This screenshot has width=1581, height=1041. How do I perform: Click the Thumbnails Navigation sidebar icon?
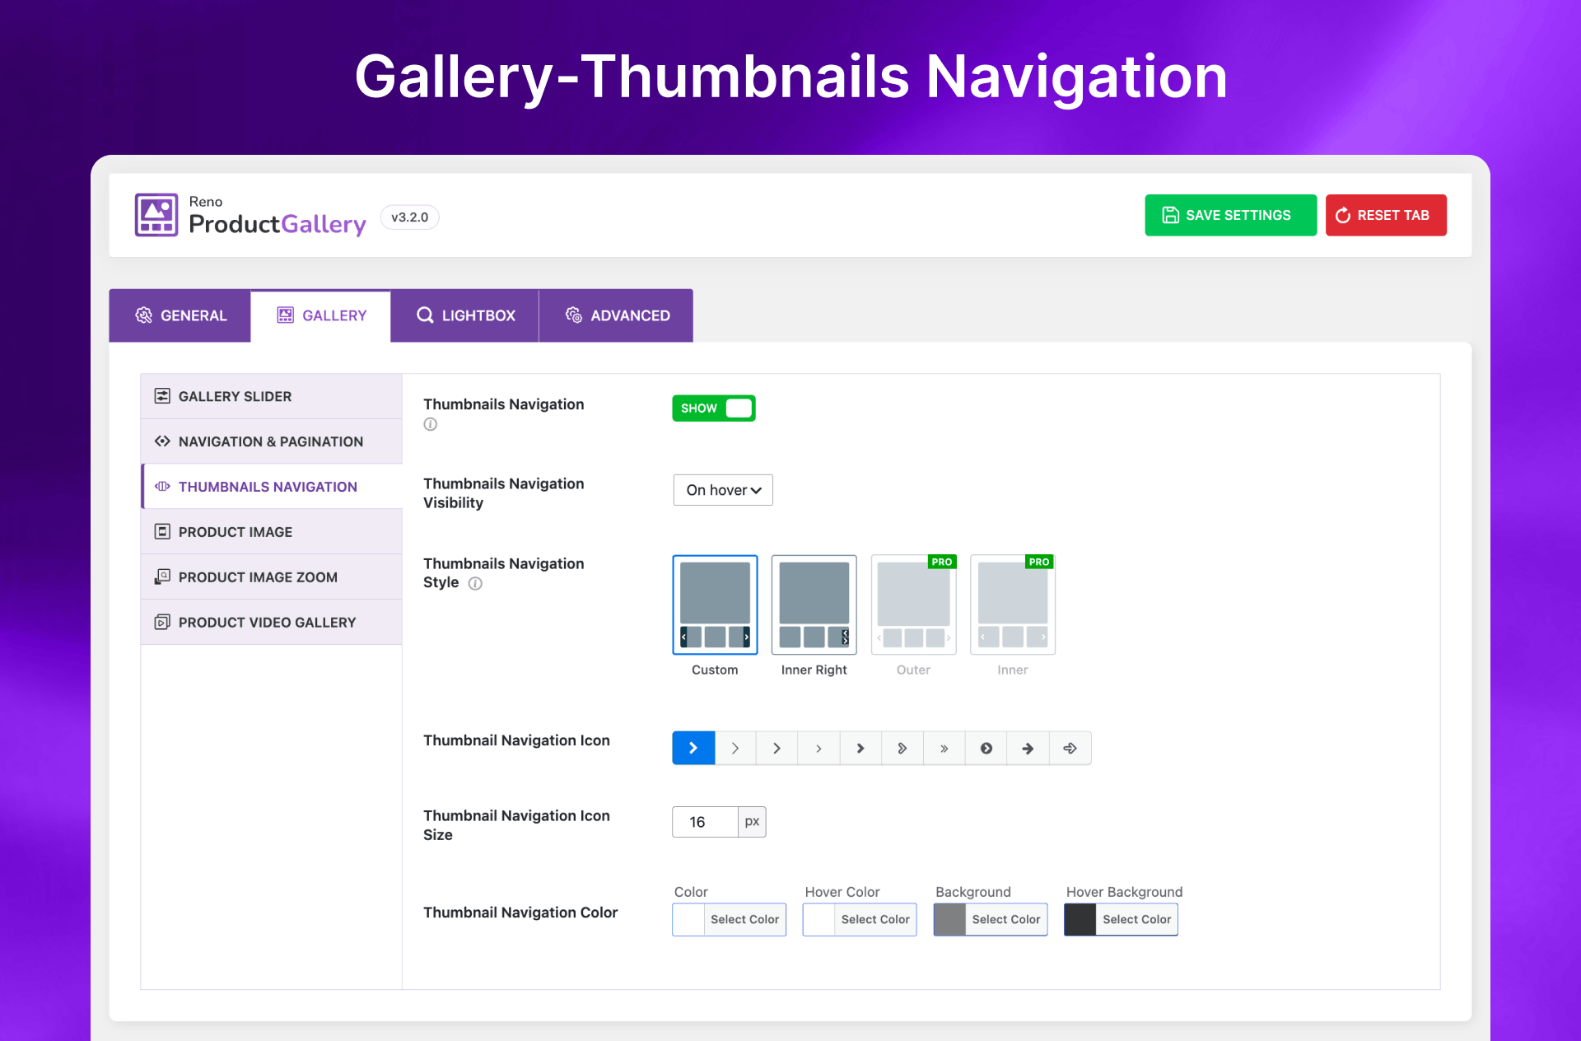[x=162, y=487]
